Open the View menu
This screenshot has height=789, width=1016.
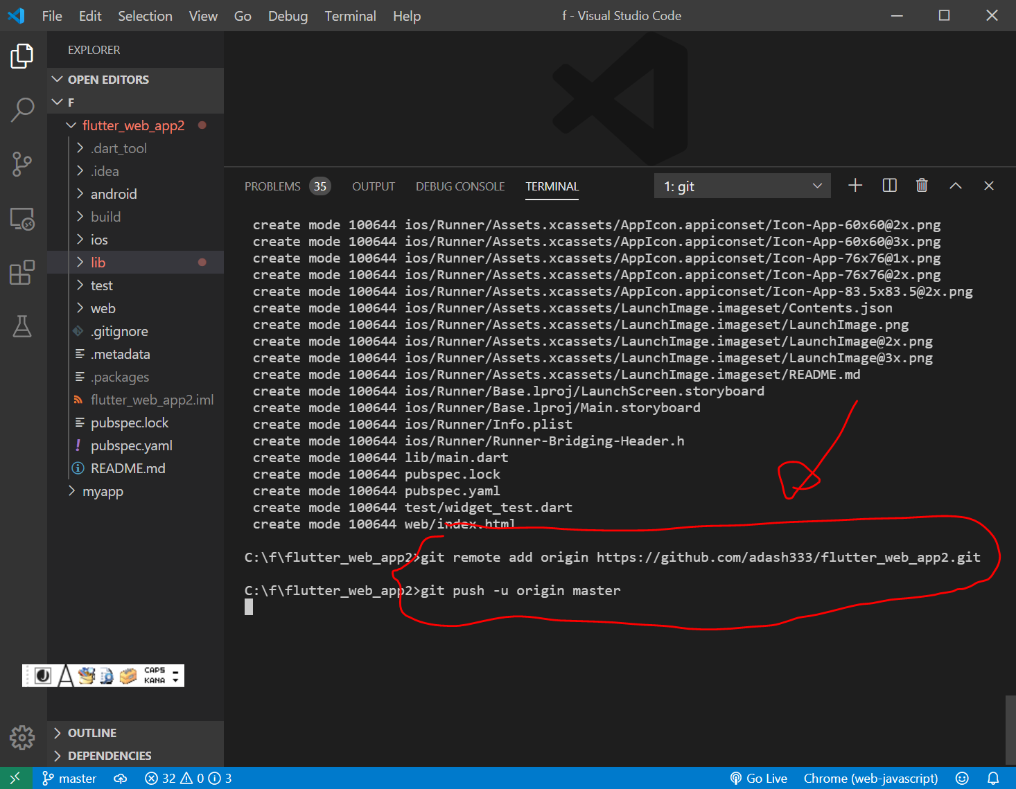click(203, 15)
